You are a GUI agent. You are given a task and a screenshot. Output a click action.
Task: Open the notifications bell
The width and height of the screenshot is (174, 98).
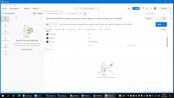click(151, 8)
